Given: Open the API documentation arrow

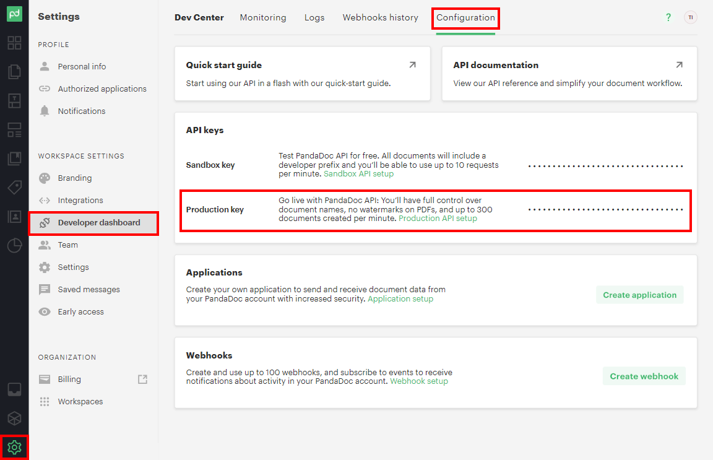Looking at the screenshot, I should point(679,65).
